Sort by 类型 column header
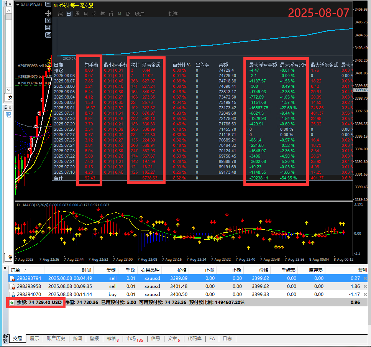This screenshot has width=371, height=347. (x=111, y=270)
